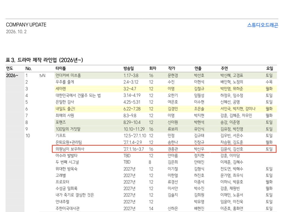This screenshot has width=284, height=212.
Task: Click the tvN channel label
Action: click(x=42, y=75)
